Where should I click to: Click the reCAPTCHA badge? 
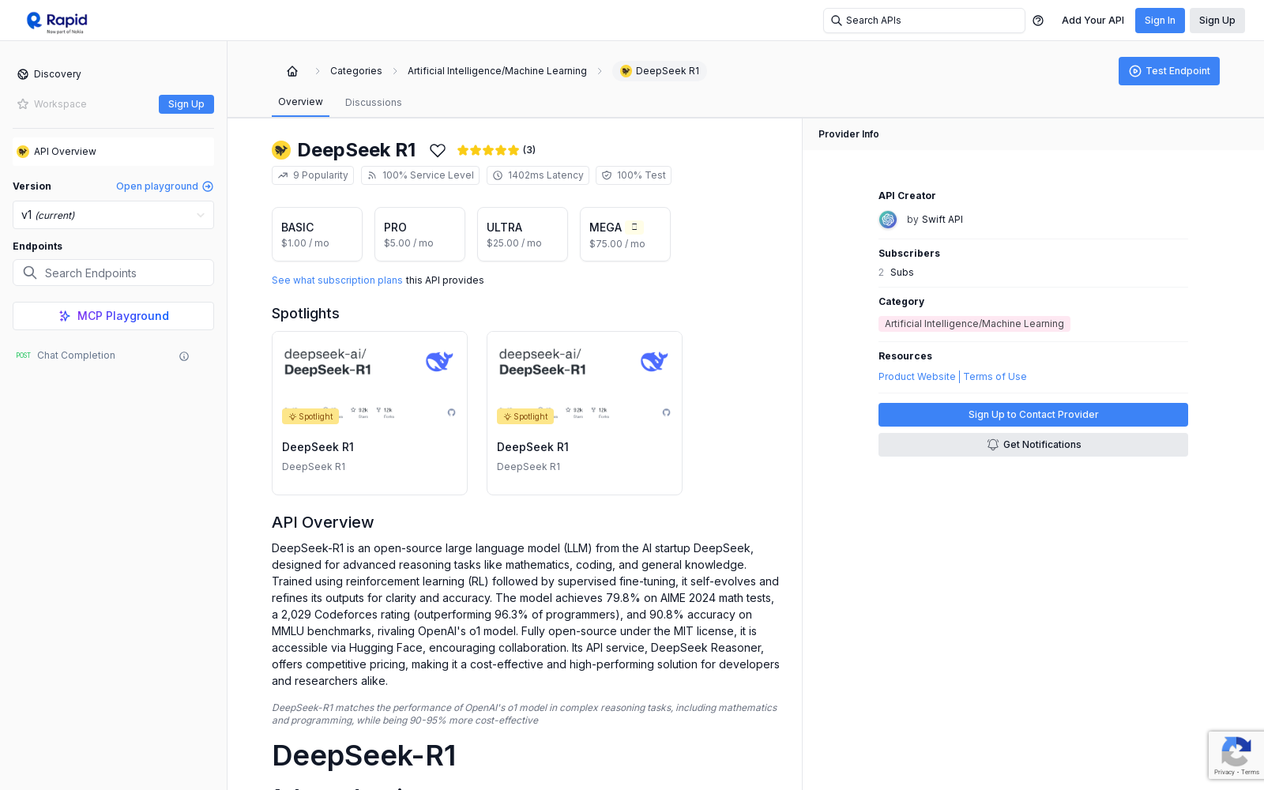1236,756
